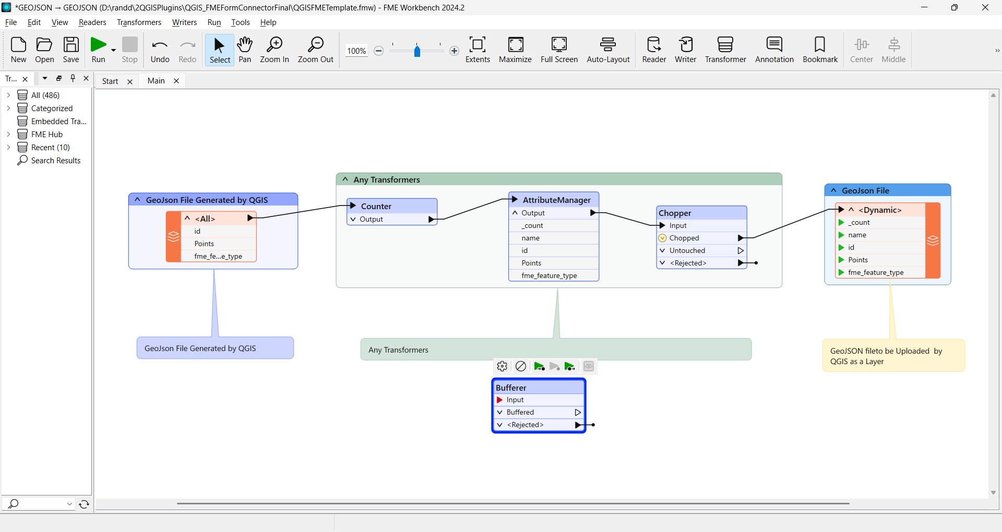Open the Readers menu
Screen dimensions: 1002x532
92,22
